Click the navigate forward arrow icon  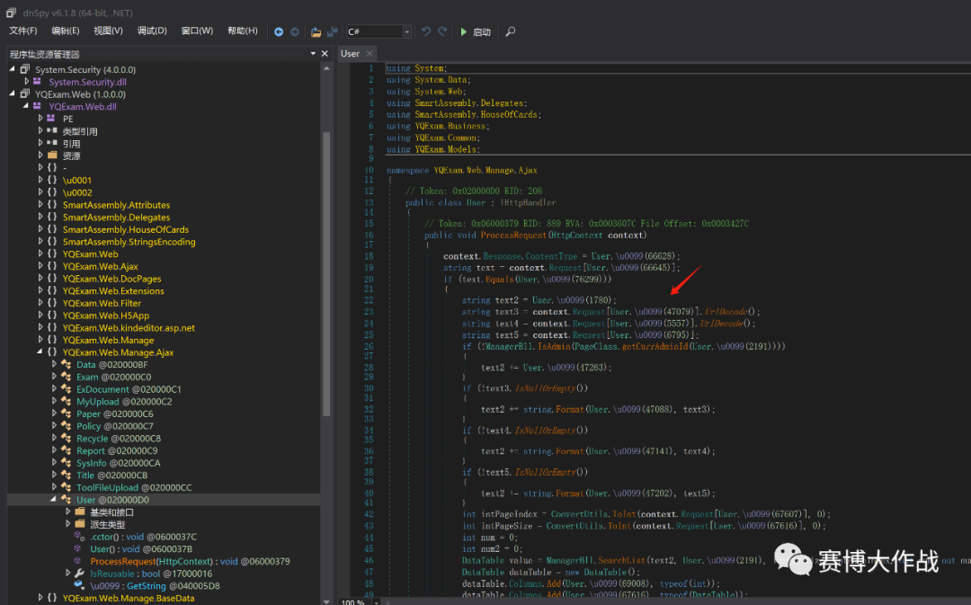294,31
